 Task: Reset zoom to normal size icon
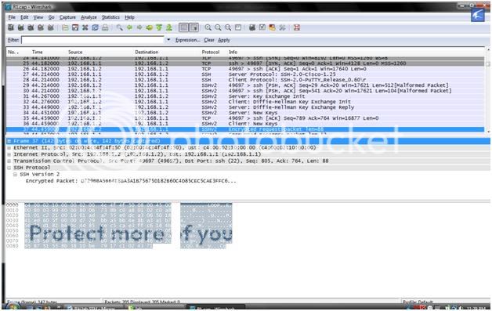coord(228,27)
